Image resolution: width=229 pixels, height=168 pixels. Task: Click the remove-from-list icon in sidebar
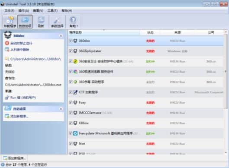[x=7, y=50]
